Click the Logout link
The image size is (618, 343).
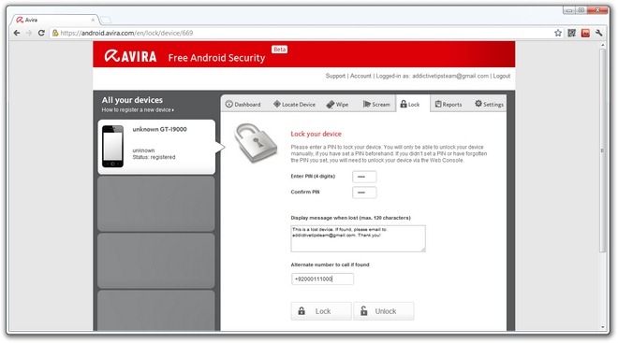[x=501, y=76]
